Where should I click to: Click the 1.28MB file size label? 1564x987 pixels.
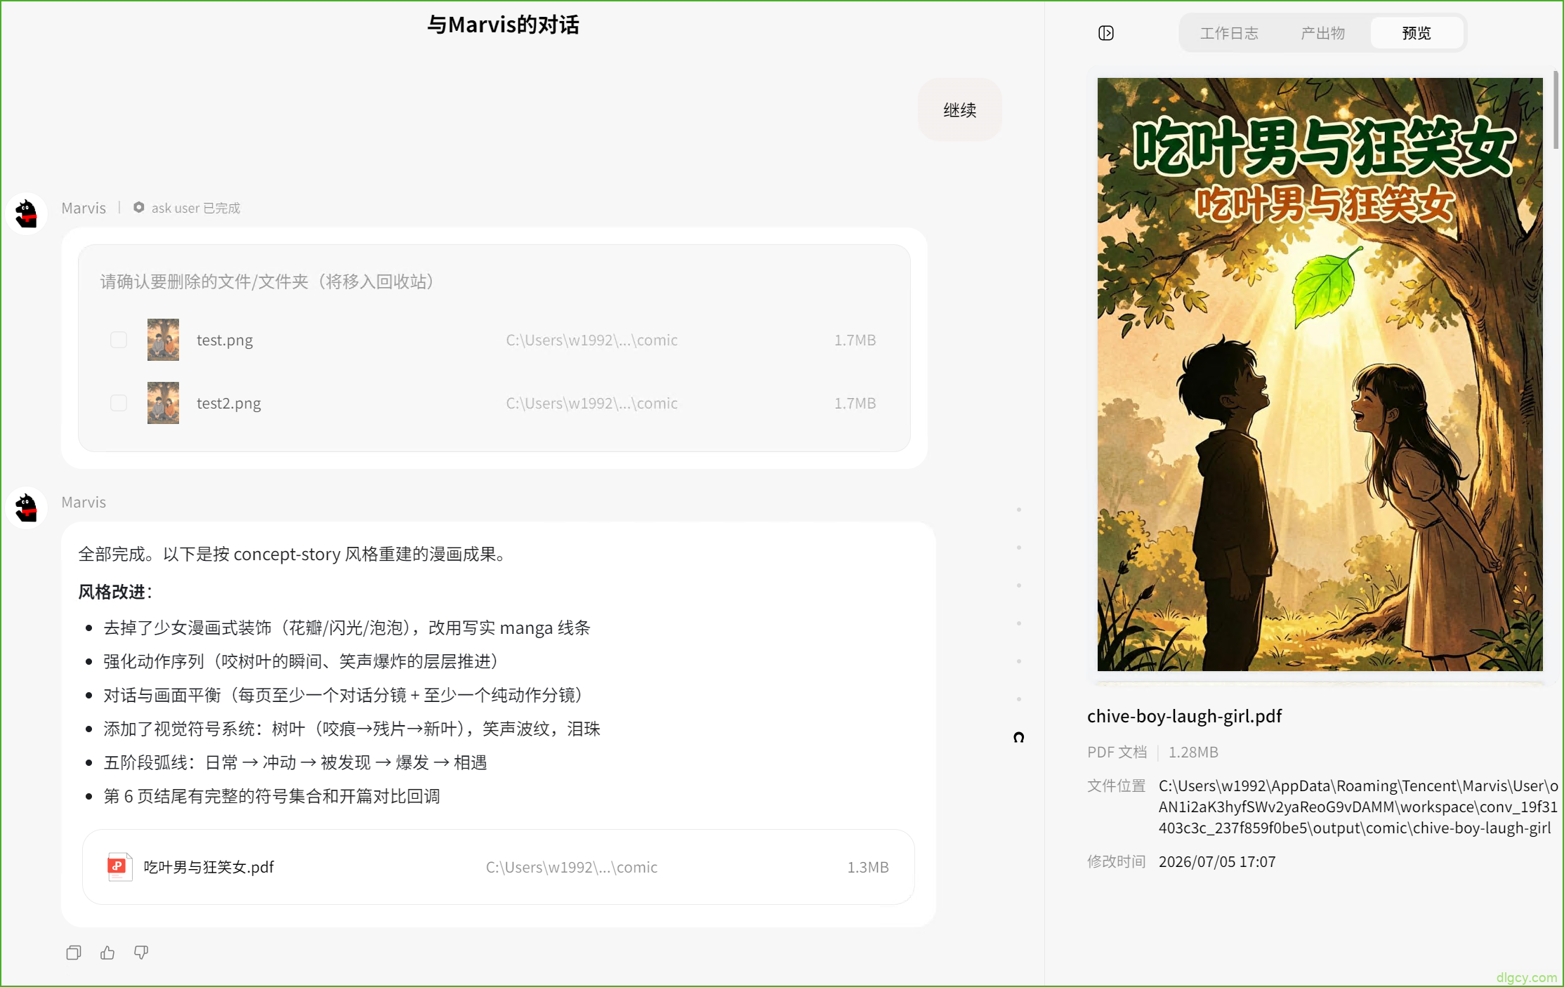pos(1193,752)
